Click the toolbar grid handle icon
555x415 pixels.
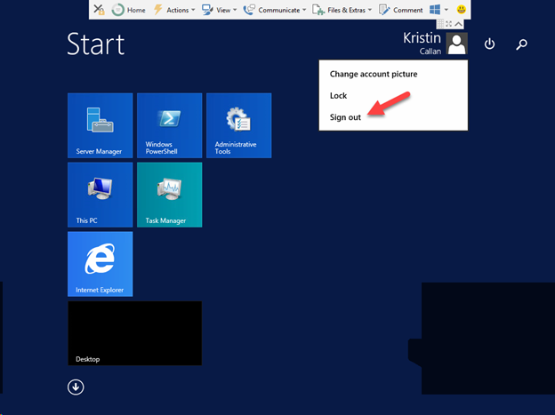coord(440,24)
